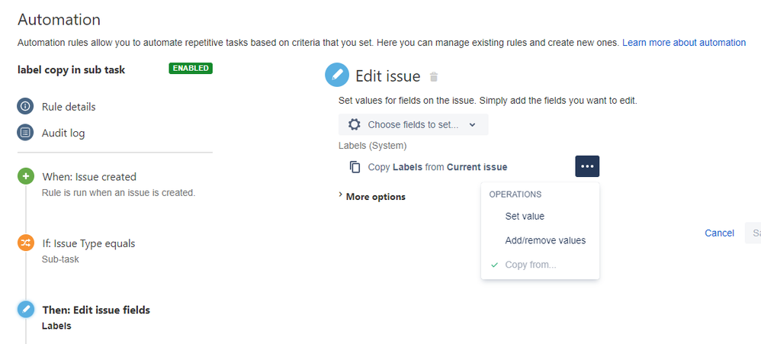Click the Audit log list icon
761x344 pixels.
[x=26, y=133]
